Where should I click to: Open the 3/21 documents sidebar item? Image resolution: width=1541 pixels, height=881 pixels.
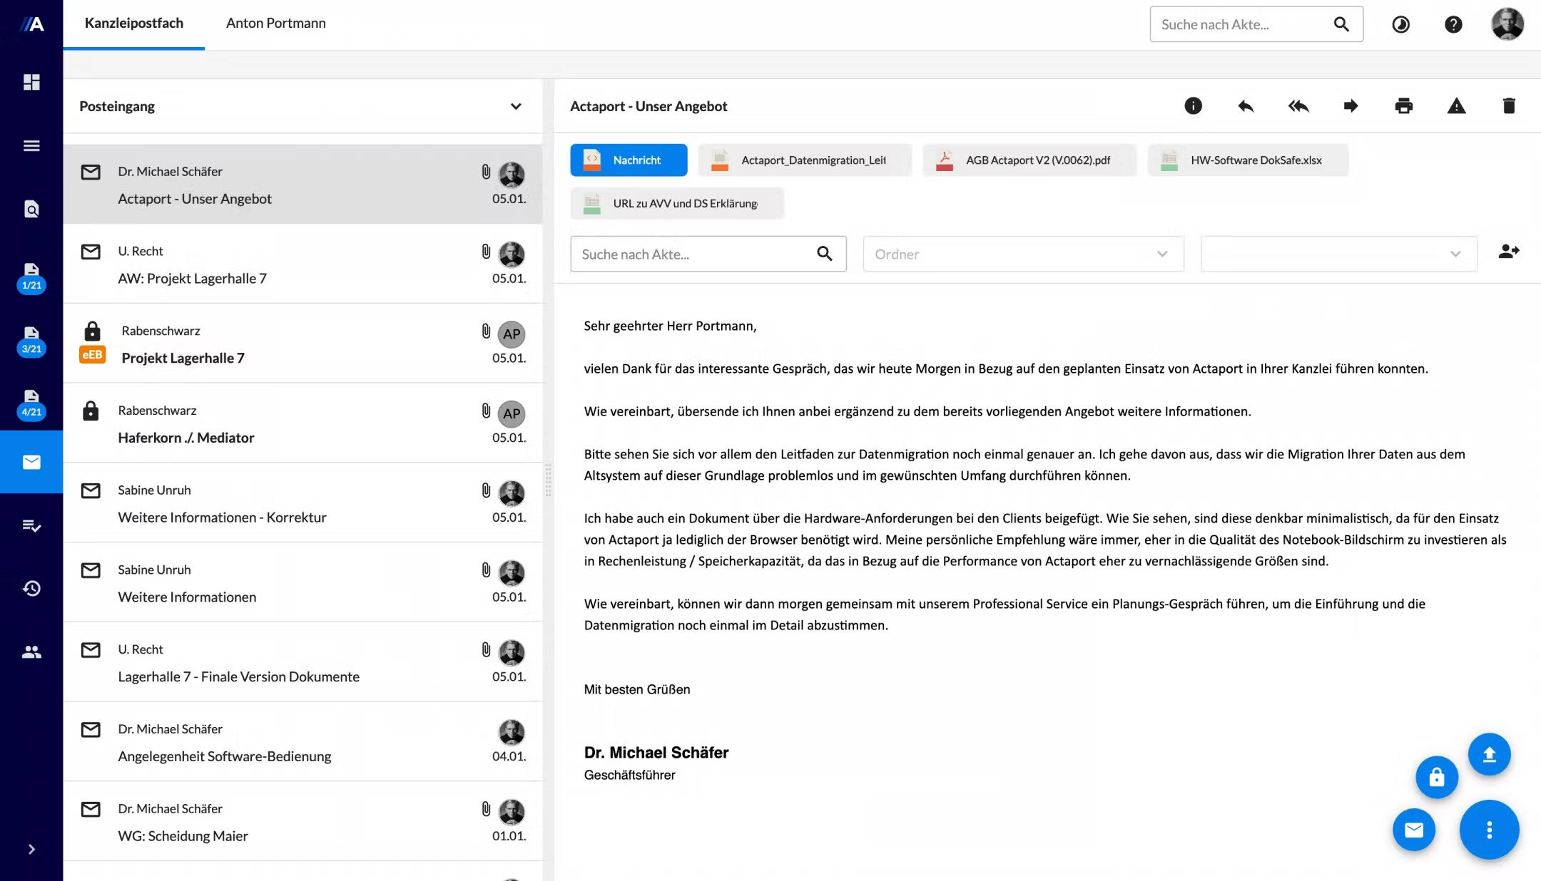click(x=31, y=341)
